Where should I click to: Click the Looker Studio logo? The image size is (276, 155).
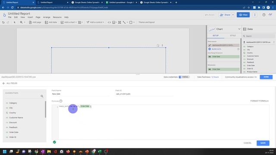coord(4,15)
